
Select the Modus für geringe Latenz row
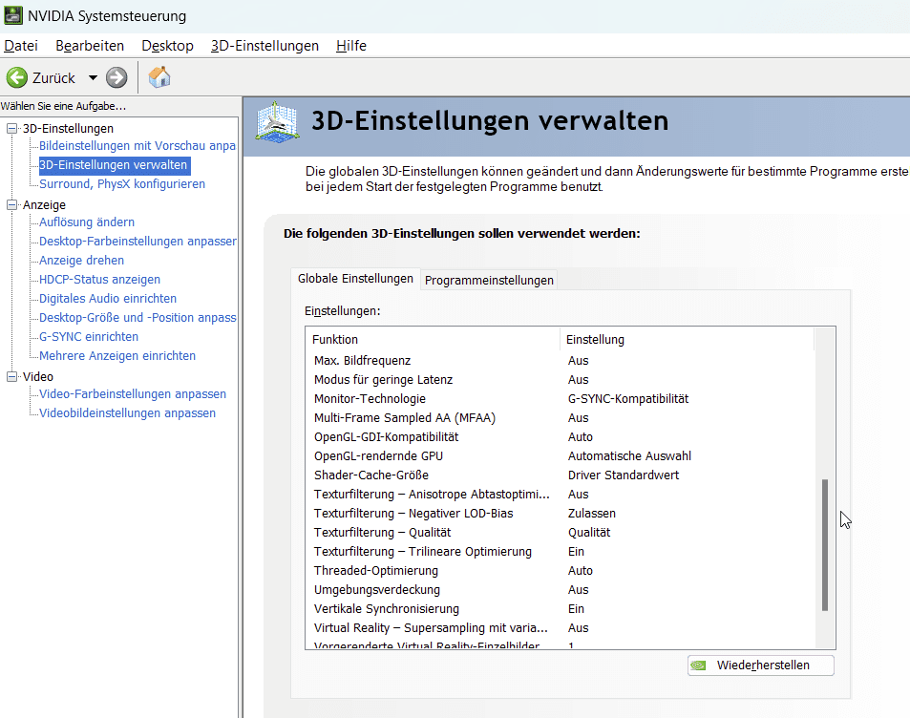pos(561,380)
